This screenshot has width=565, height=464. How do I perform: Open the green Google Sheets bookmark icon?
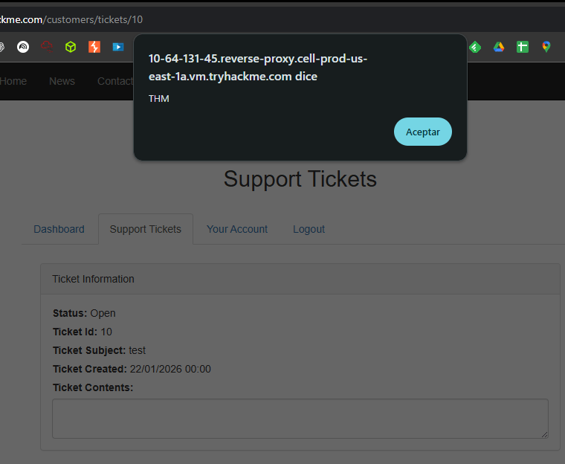[523, 47]
